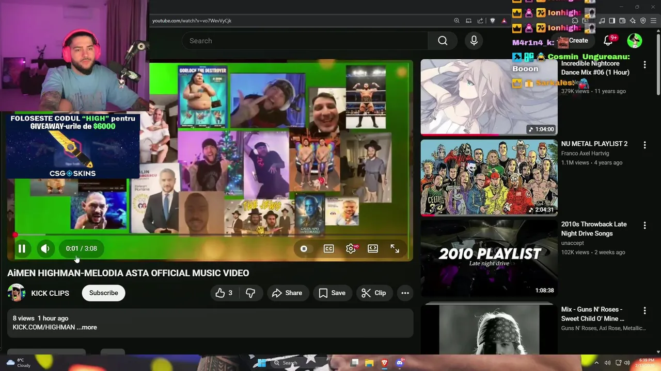Viewport: 661px width, 371px height.
Task: Save the video to a playlist
Action: 332,293
